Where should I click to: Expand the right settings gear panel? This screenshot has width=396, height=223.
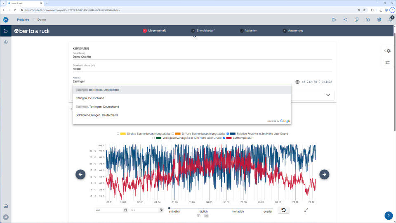pos(387,51)
